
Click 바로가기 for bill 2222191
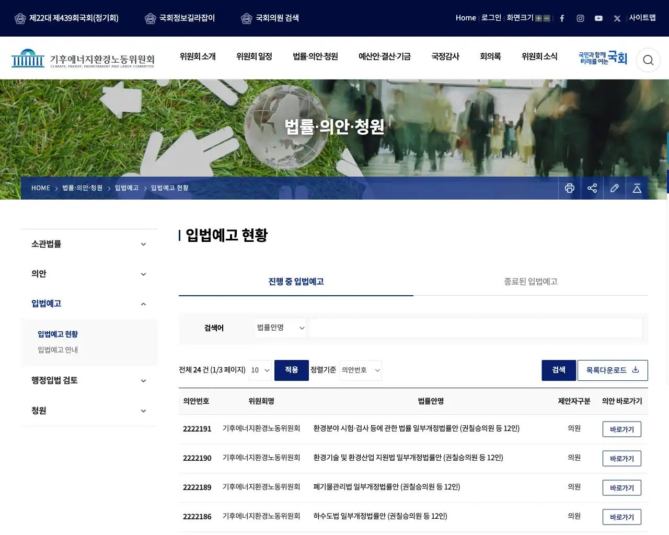tap(622, 429)
